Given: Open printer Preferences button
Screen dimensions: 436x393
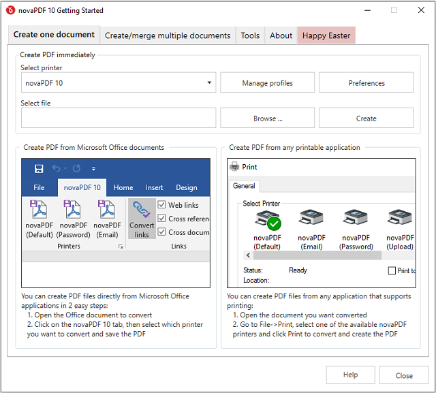Looking at the screenshot, I should (367, 83).
